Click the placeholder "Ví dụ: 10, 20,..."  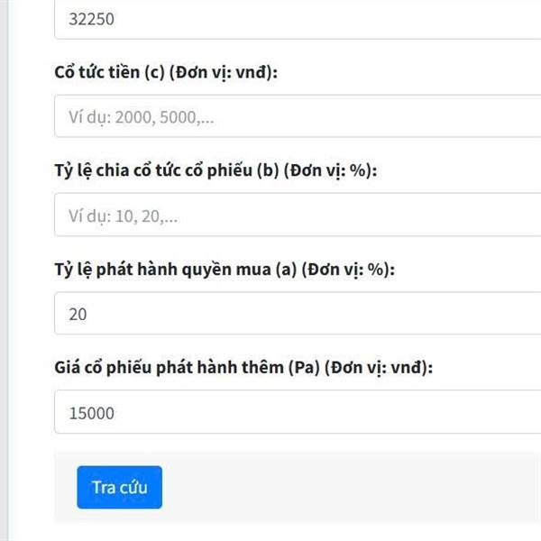pos(123,216)
